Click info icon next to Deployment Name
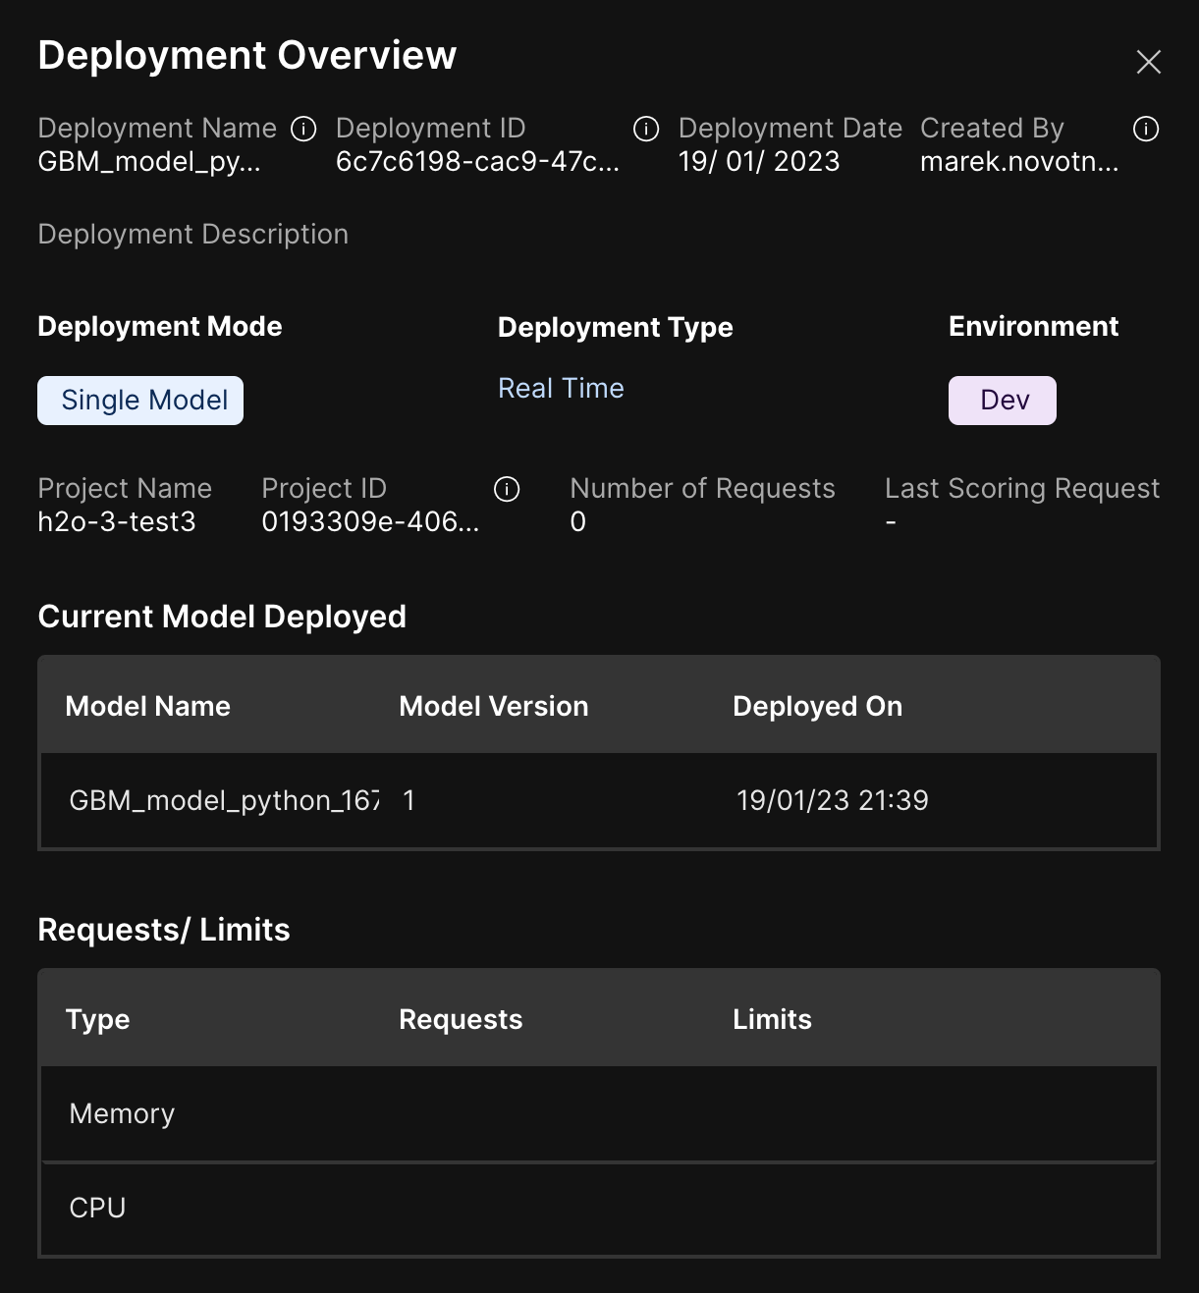1199x1293 pixels. tap(304, 129)
